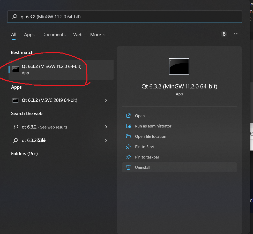The height and width of the screenshot is (234, 253).
Task: Click the Run as administrator shield icon
Action: pyautogui.click(x=128, y=126)
